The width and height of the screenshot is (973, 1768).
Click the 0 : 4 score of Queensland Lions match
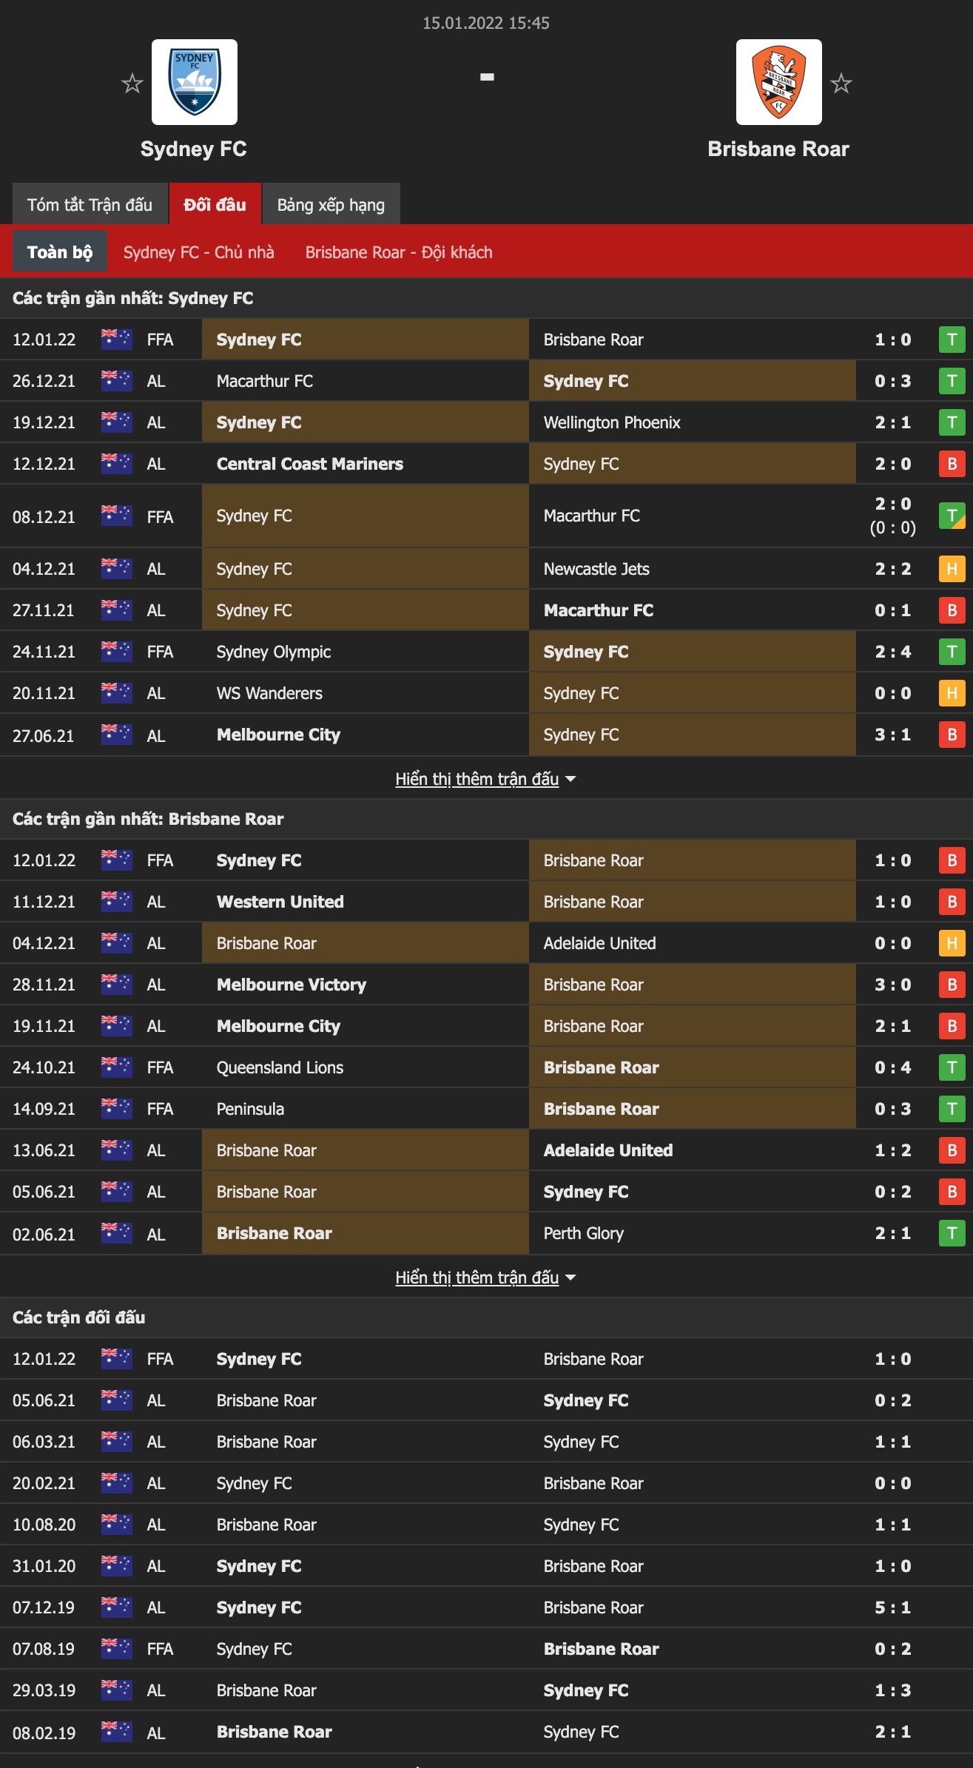coord(893,1067)
